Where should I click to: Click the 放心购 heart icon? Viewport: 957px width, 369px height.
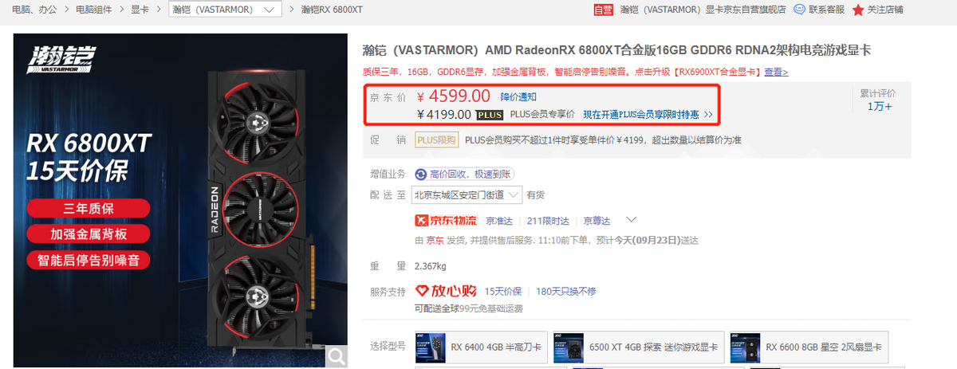(422, 291)
